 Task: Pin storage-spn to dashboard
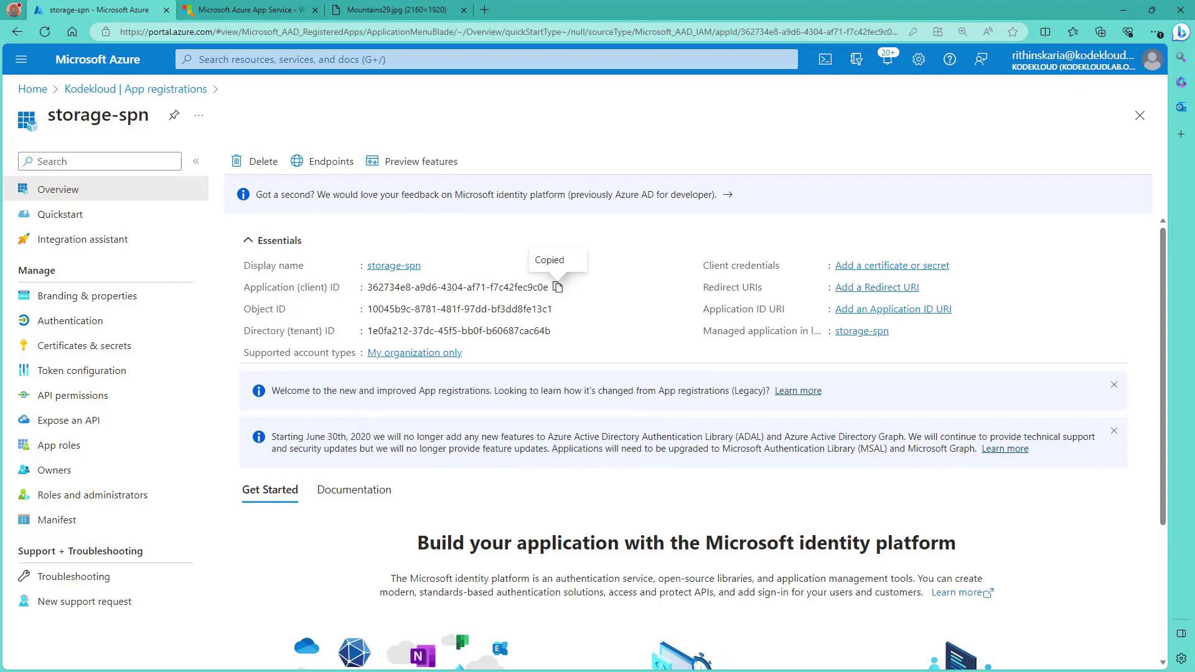tap(174, 115)
